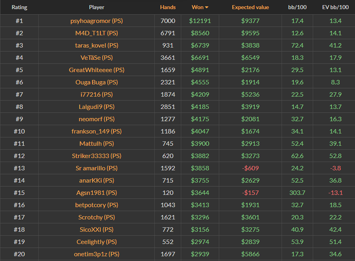355x261 pixels.
Task: Sort by Expected value column
Action: pos(251,8)
